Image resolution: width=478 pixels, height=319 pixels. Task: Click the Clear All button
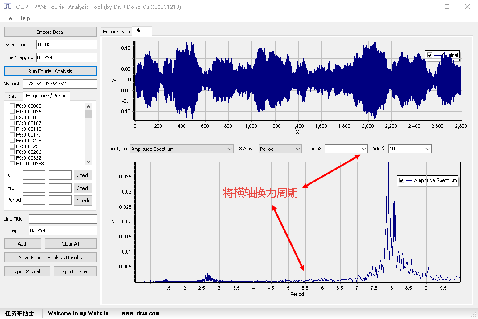71,244
